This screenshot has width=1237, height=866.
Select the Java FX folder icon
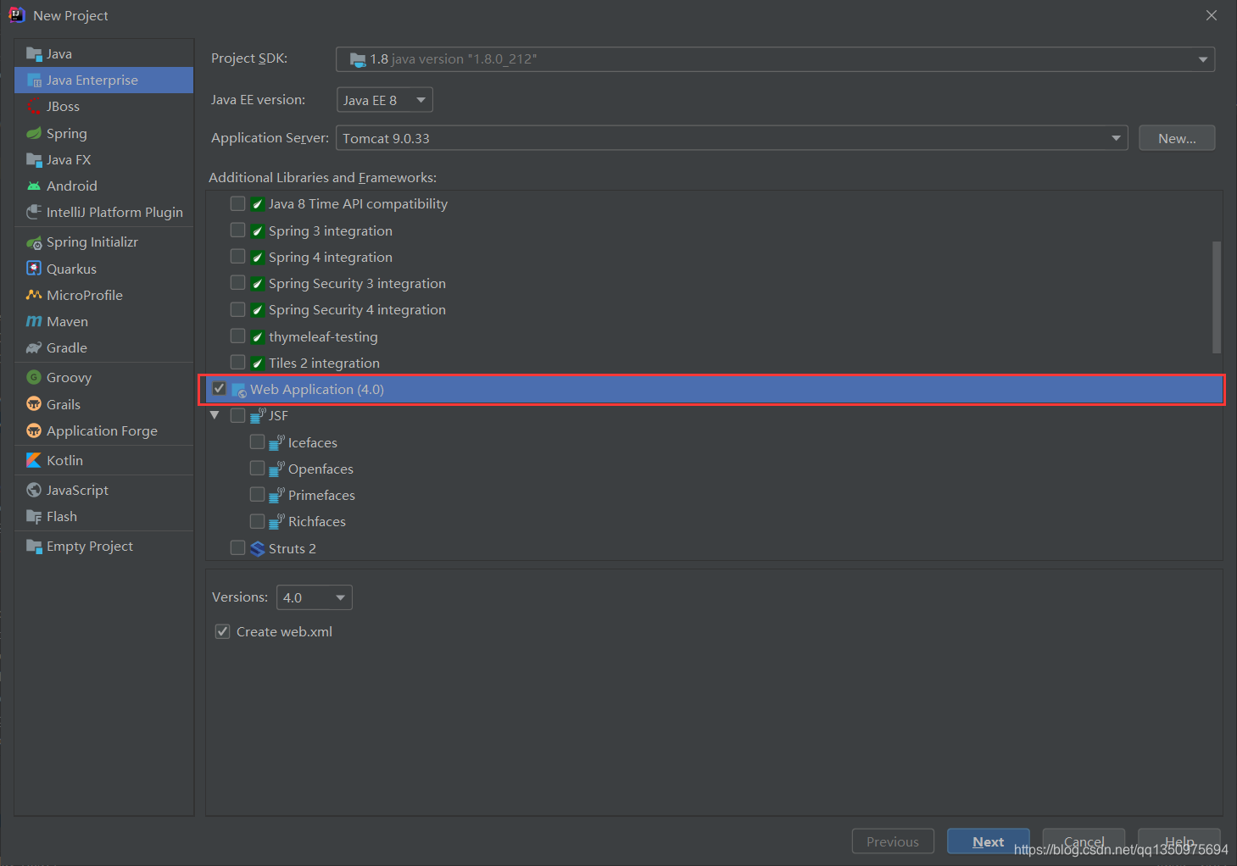click(x=34, y=159)
